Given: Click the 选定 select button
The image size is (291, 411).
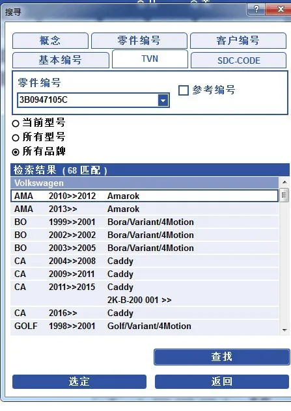Looking at the screenshot, I should [79, 382].
